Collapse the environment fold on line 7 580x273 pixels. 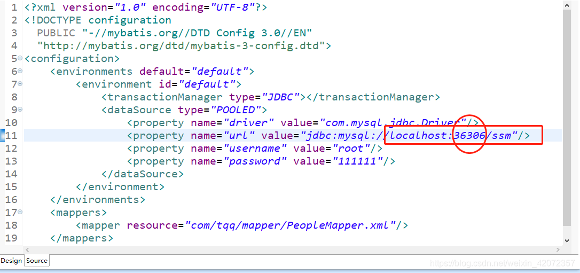point(20,84)
